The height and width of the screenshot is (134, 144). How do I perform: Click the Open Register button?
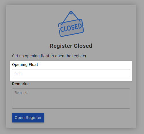(28, 118)
